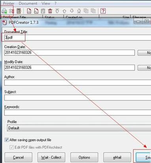Click the Cancel button
The height and width of the screenshot is (163, 151).
click(x=18, y=157)
